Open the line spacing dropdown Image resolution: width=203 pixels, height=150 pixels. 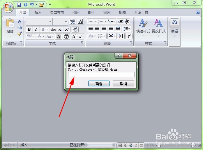coord(127,29)
